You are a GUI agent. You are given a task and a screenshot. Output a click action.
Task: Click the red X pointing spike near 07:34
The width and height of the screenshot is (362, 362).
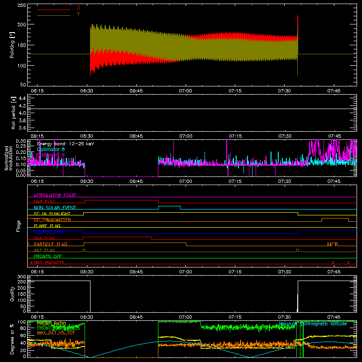coord(298,25)
